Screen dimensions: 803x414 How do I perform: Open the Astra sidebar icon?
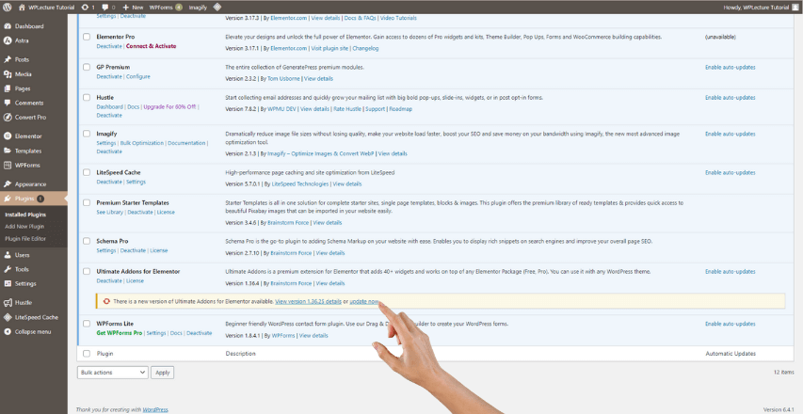(x=8, y=40)
